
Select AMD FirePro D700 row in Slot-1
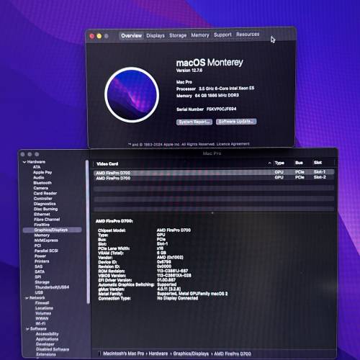tap(214, 172)
